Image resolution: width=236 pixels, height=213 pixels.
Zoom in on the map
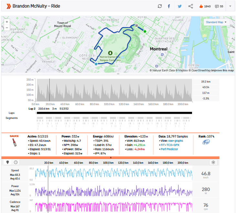[x=7, y=22]
